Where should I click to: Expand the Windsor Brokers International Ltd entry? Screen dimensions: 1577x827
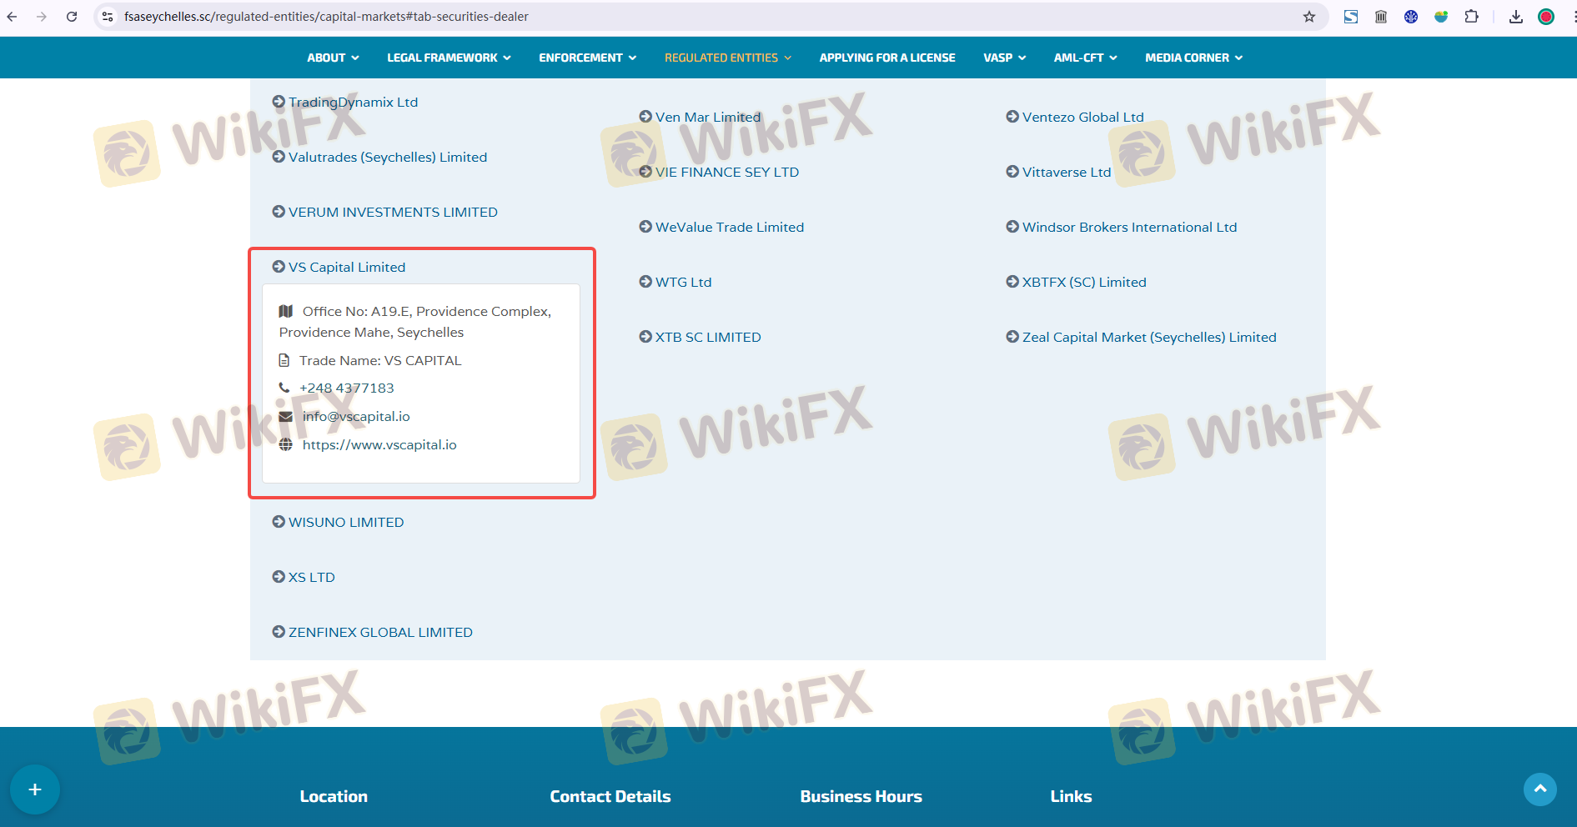point(1128,227)
